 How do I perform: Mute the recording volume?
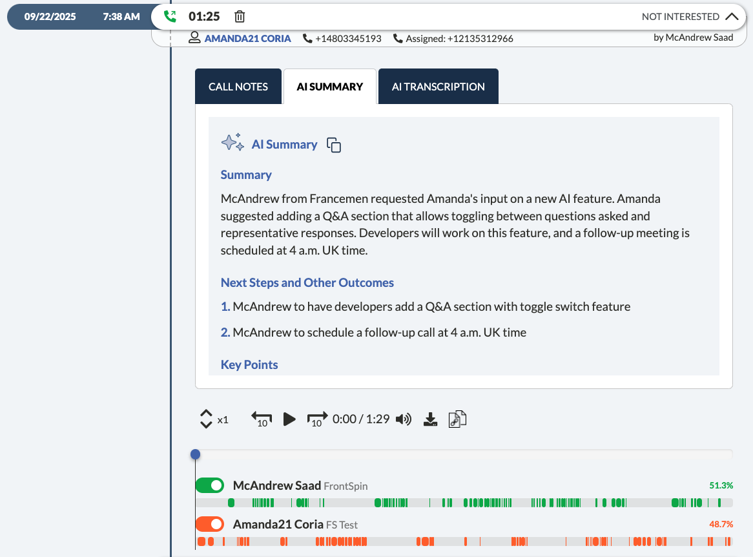click(x=404, y=419)
